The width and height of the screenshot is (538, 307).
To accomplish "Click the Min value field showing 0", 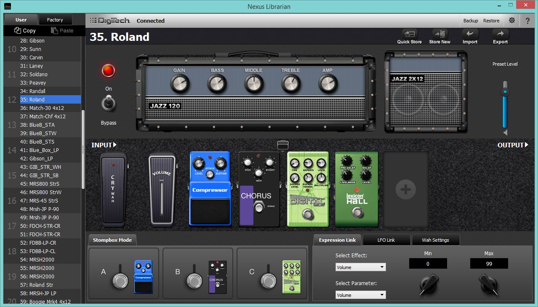I will point(428,264).
